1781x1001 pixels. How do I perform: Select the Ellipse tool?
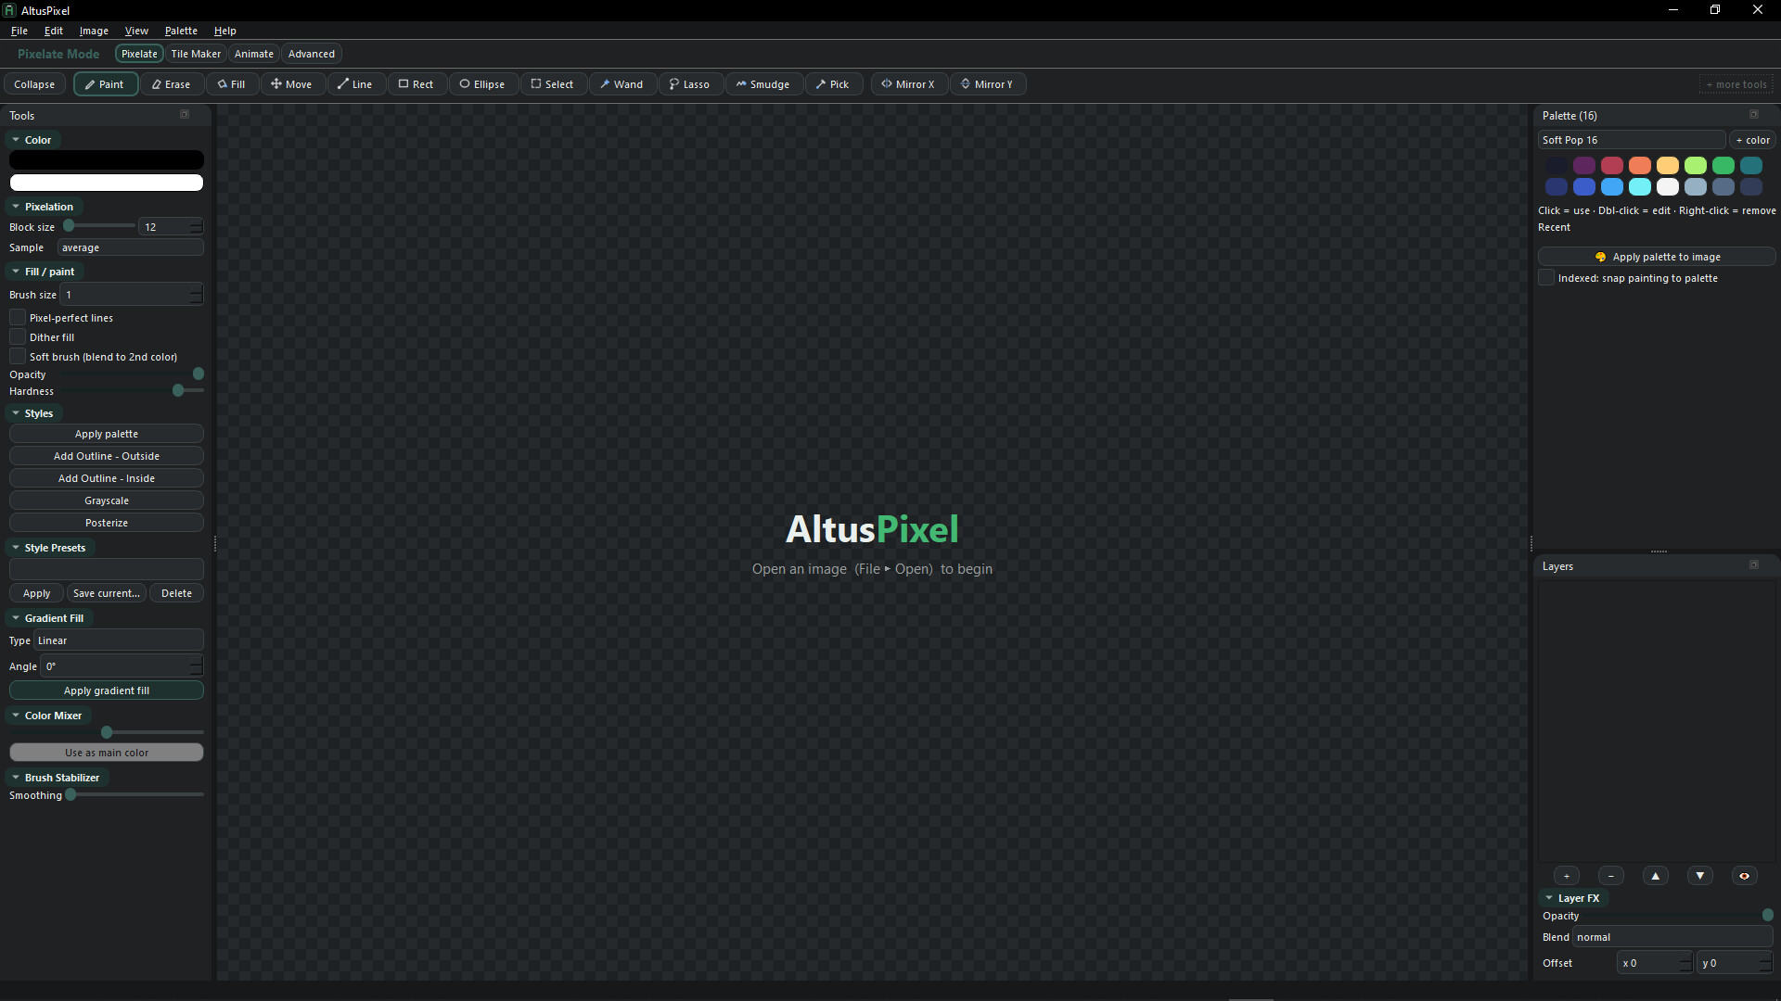[483, 84]
